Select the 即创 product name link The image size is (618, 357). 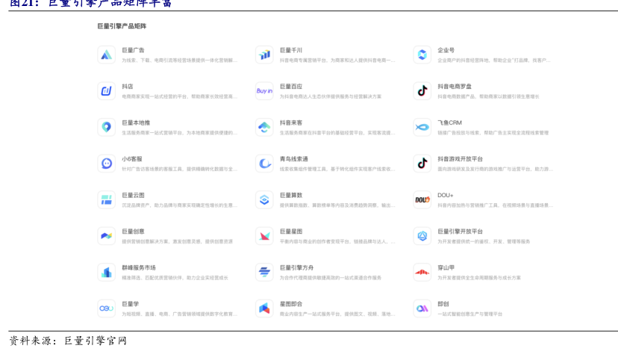click(x=443, y=304)
